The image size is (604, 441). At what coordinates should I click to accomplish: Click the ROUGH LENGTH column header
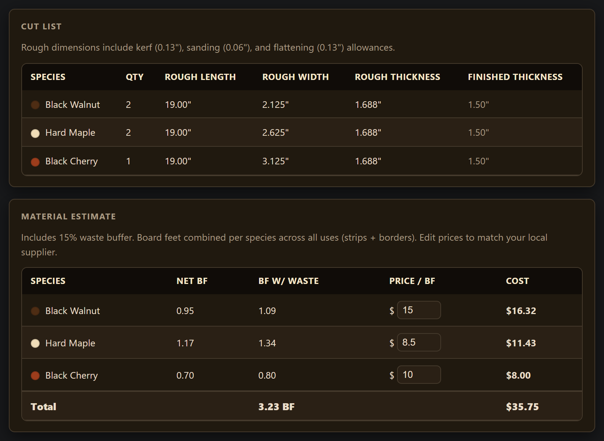[x=200, y=77]
